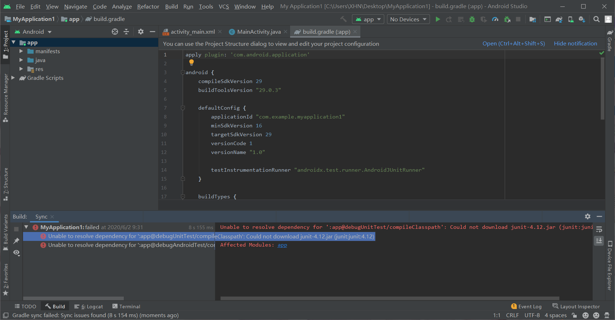Click Build output horizontal scrollbar
The height and width of the screenshot is (320, 615).
[390, 298]
